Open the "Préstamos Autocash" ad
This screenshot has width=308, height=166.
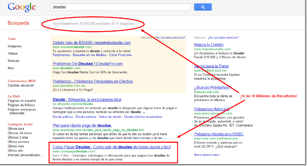(212, 109)
